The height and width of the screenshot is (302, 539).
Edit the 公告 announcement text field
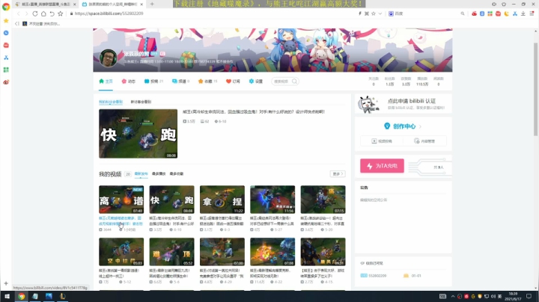pos(403,200)
